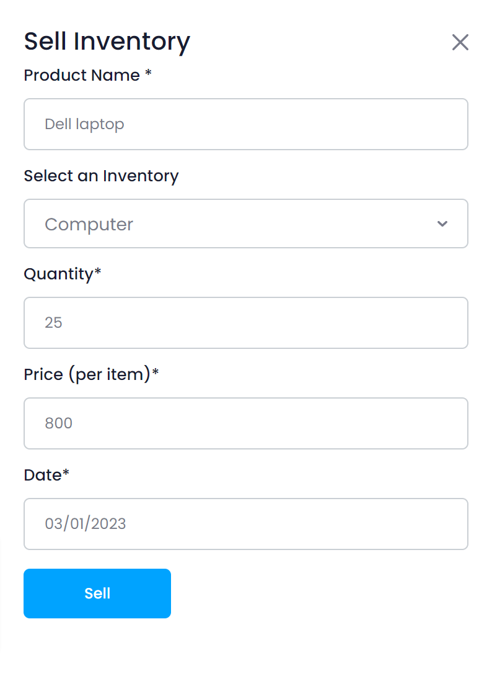492x673 pixels.
Task: Click the 800 placeholder value
Action: [58, 423]
